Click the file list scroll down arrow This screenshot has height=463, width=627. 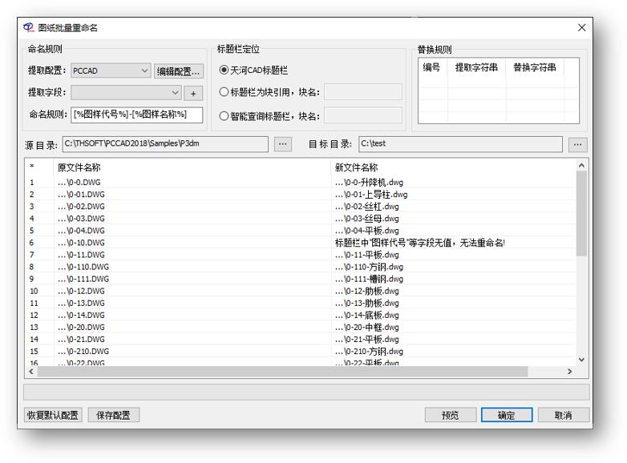581,360
